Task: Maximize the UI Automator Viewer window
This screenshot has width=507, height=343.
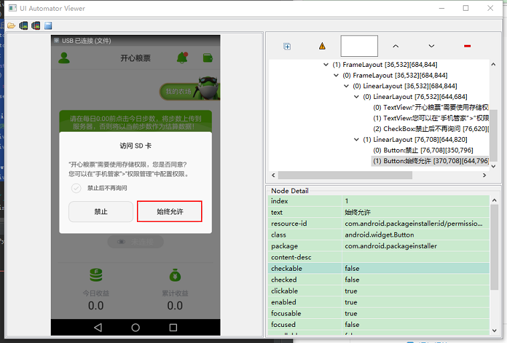Action: (466, 8)
